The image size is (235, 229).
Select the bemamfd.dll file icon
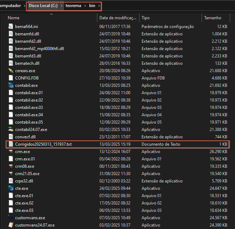tap(11, 34)
